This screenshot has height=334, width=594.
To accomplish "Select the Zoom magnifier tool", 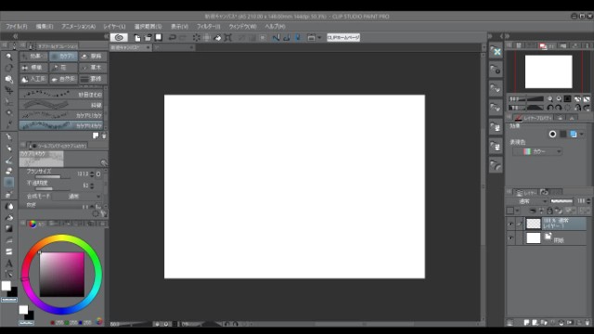I will click(x=8, y=57).
